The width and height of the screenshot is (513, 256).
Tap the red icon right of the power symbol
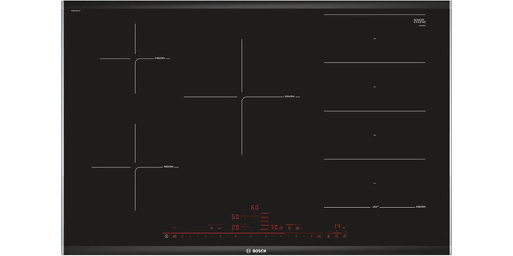(175, 236)
